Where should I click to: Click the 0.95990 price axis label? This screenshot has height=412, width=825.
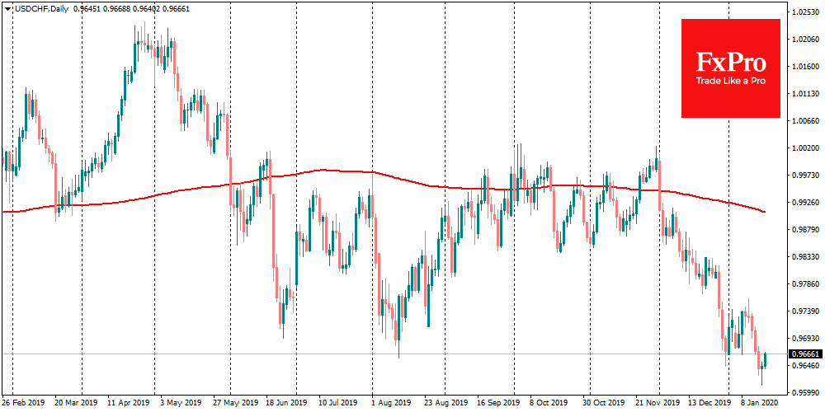coord(804,392)
